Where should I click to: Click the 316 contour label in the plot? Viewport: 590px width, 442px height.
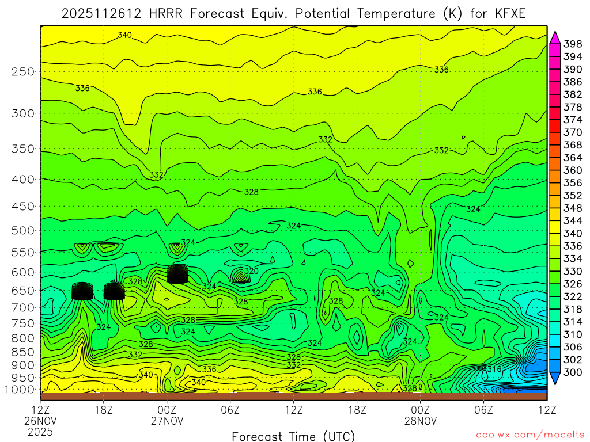[494, 369]
